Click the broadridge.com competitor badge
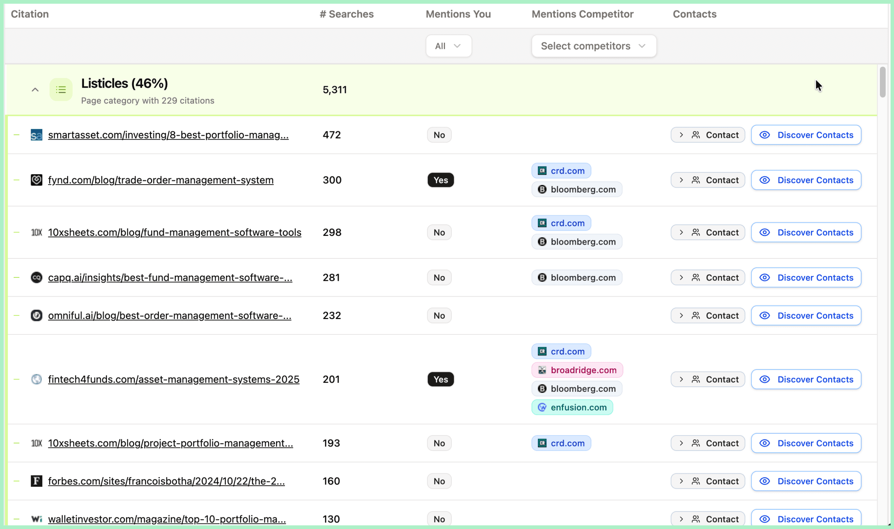The height and width of the screenshot is (529, 894). tap(577, 370)
